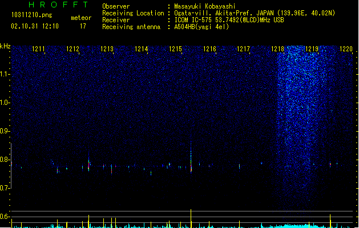This screenshot has width=359, height=228.
Task: Click the Receiver label
Action: click(x=116, y=20)
